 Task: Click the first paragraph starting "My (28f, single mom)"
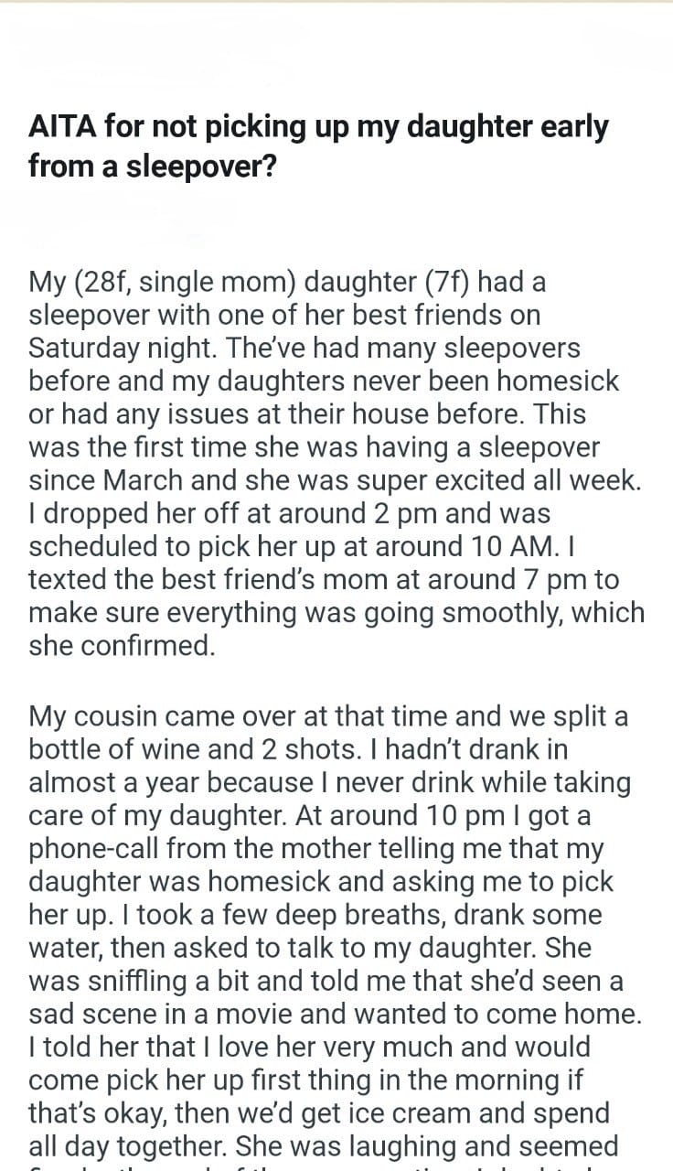[x=336, y=465]
